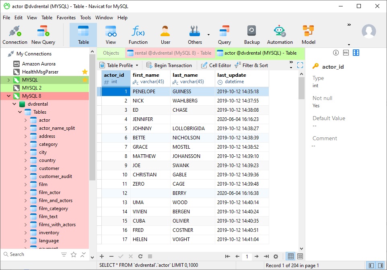
Task: Go to the first page
Action: [228, 256]
